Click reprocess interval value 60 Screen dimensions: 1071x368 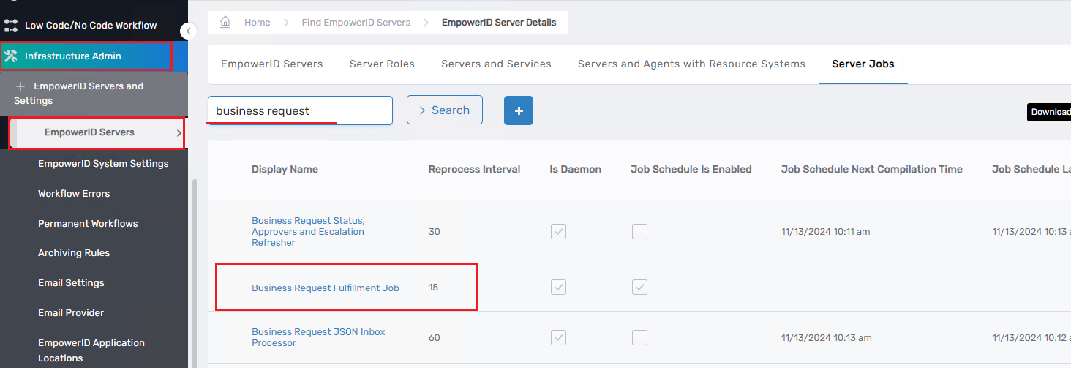pos(434,338)
